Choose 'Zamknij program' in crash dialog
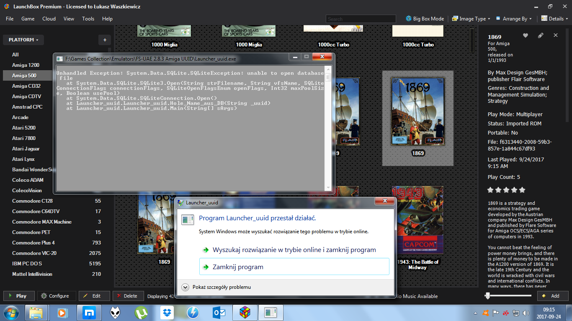The height and width of the screenshot is (321, 572). 294,267
